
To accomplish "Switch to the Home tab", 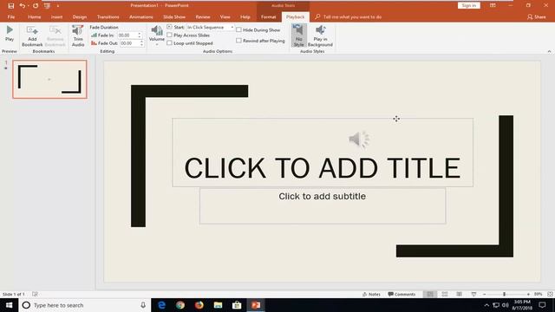I will [x=35, y=16].
